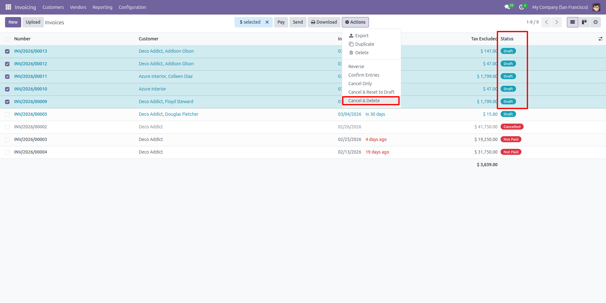606x303 pixels.
Task: Sort by the Status column header
Action: (507, 39)
